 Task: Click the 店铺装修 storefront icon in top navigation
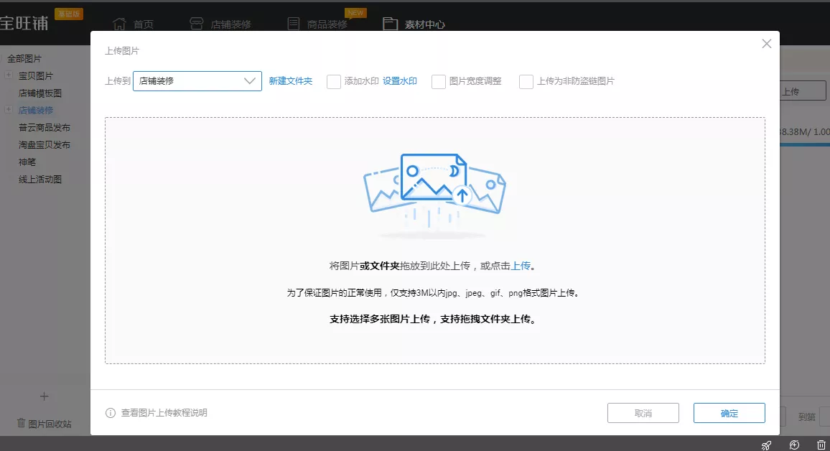click(198, 22)
